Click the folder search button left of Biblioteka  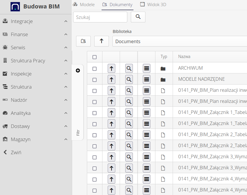pyautogui.click(x=83, y=41)
